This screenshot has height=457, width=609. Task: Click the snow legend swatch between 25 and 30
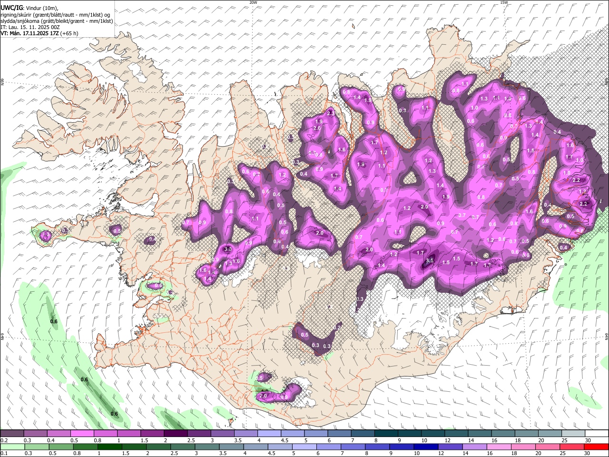[x=572, y=433]
